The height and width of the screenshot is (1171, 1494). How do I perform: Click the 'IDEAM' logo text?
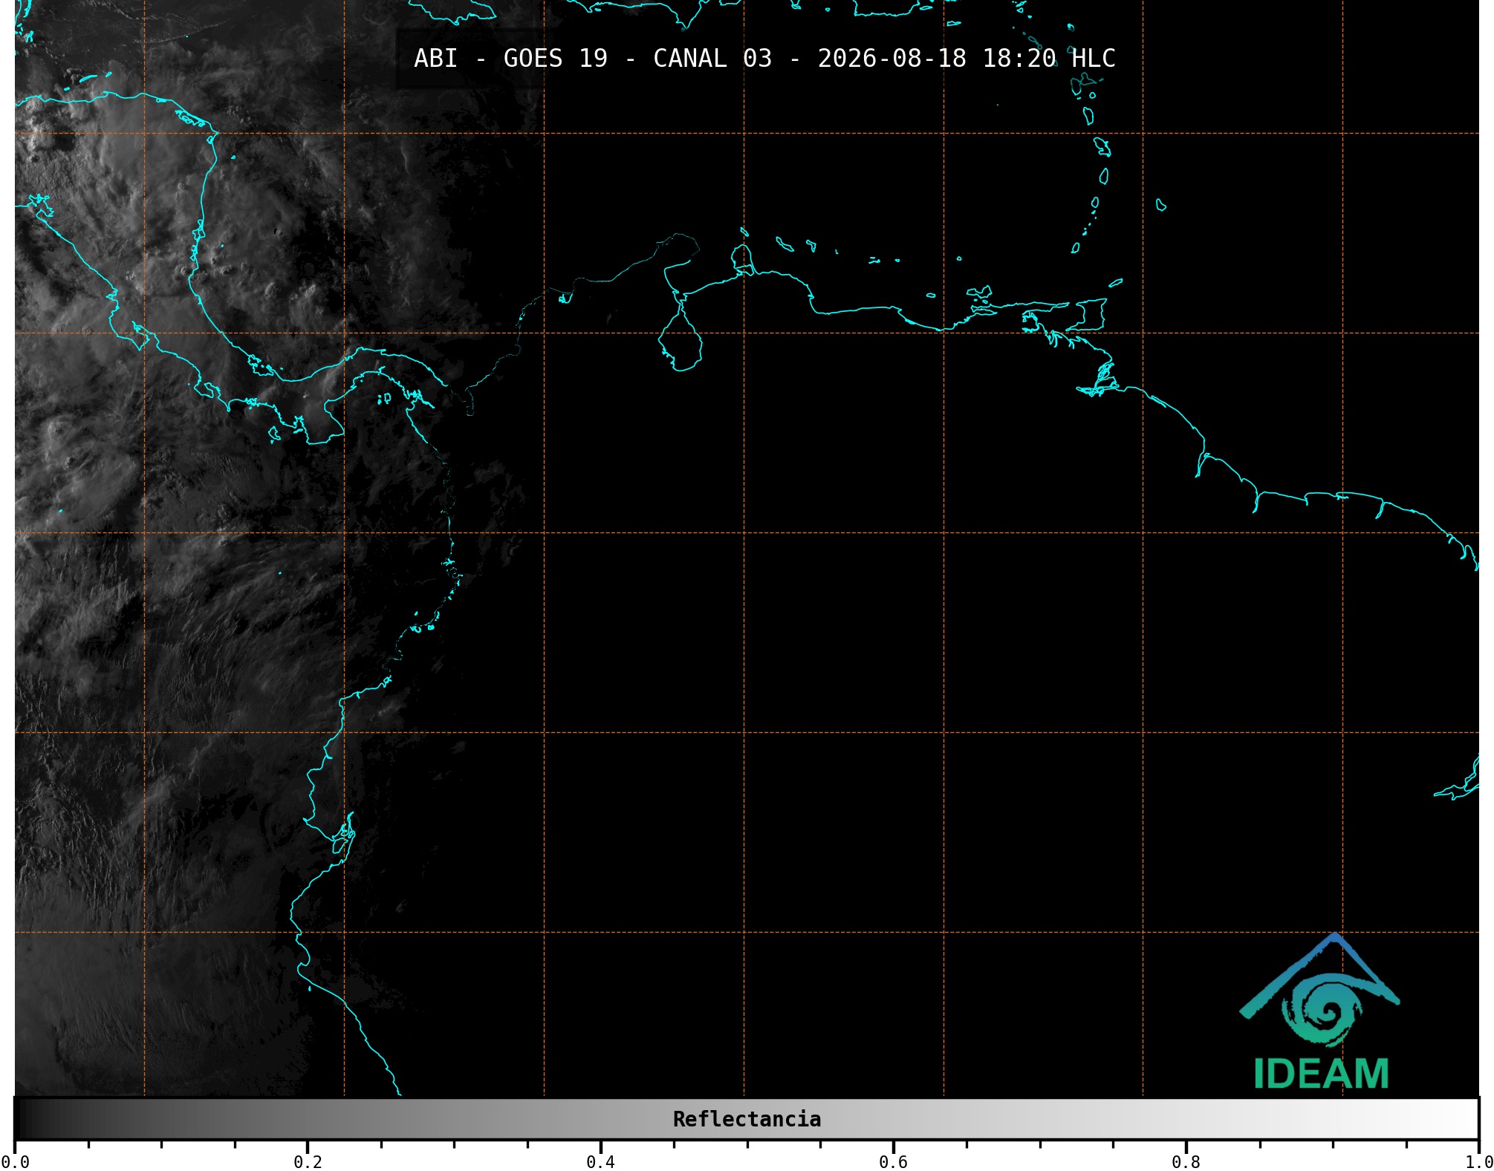[x=1321, y=1074]
